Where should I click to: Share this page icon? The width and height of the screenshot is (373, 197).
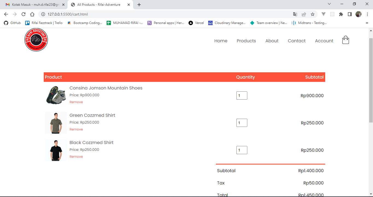click(x=304, y=14)
